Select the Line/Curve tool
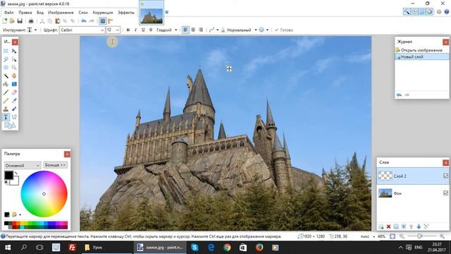The width and height of the screenshot is (451, 254). [x=14, y=117]
